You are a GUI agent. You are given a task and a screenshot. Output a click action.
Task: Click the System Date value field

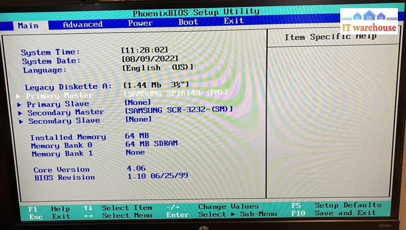click(x=150, y=59)
